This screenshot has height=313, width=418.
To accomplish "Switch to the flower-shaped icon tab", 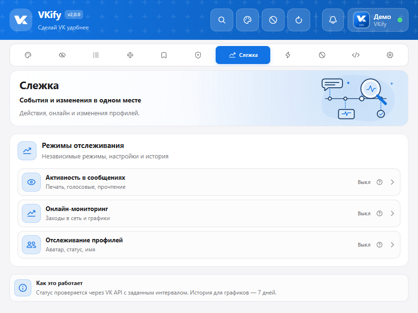I will coord(130,55).
